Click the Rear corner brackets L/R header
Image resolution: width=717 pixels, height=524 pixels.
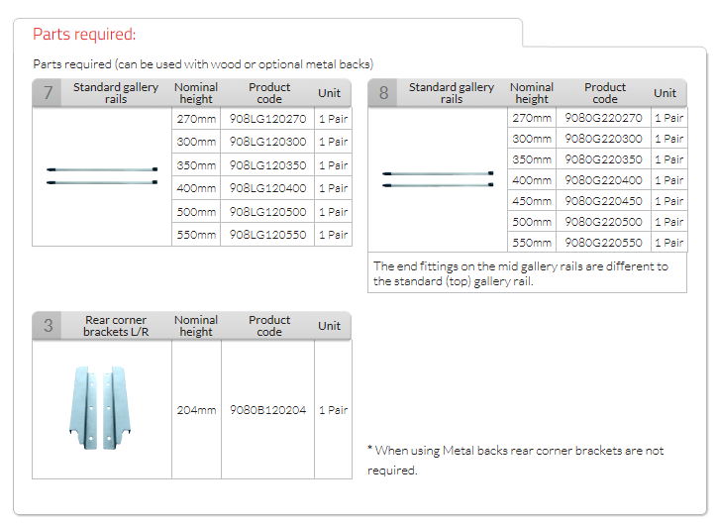[x=116, y=326]
